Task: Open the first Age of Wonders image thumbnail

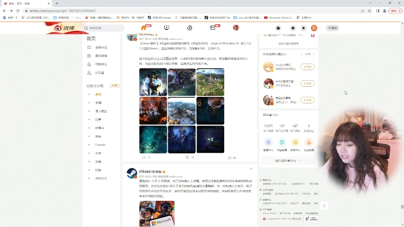Action: click(153, 82)
